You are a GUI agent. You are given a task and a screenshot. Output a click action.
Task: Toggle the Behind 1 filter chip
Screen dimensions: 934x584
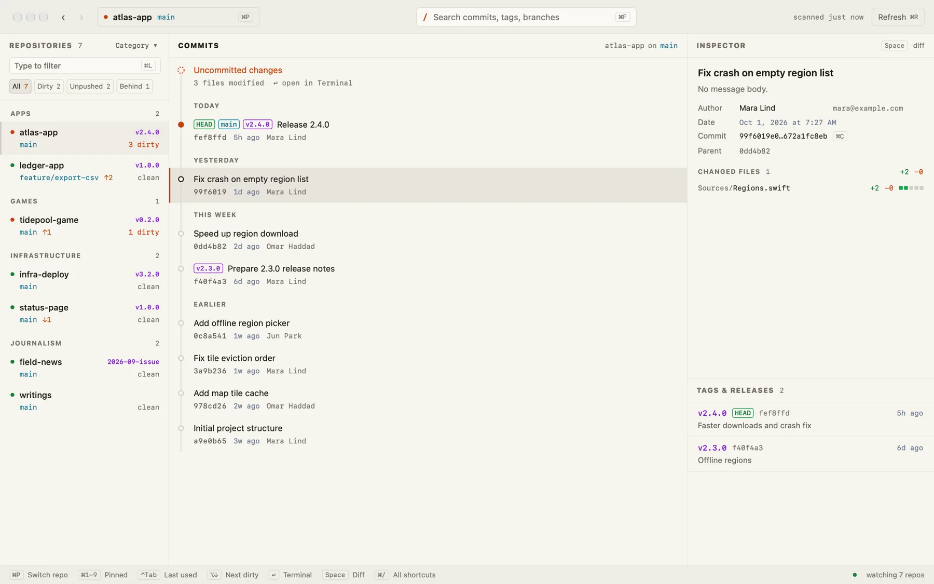point(134,86)
